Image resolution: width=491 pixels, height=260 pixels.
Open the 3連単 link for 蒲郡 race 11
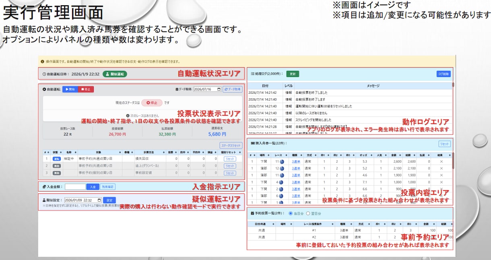(x=296, y=175)
